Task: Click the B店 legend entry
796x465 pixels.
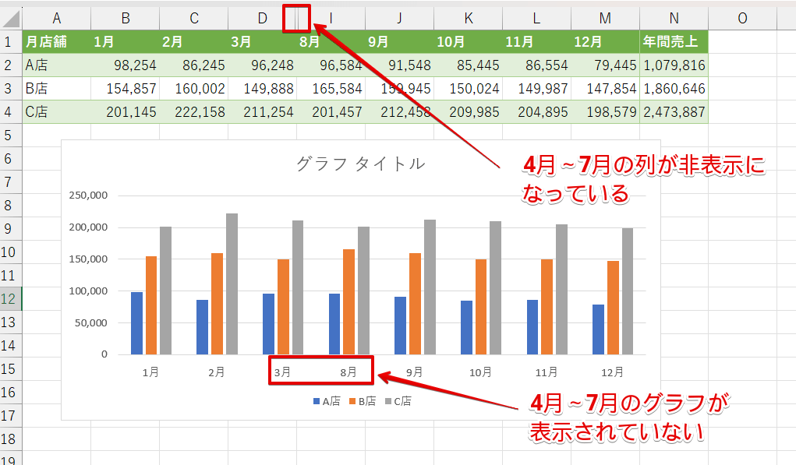Action: pyautogui.click(x=362, y=400)
